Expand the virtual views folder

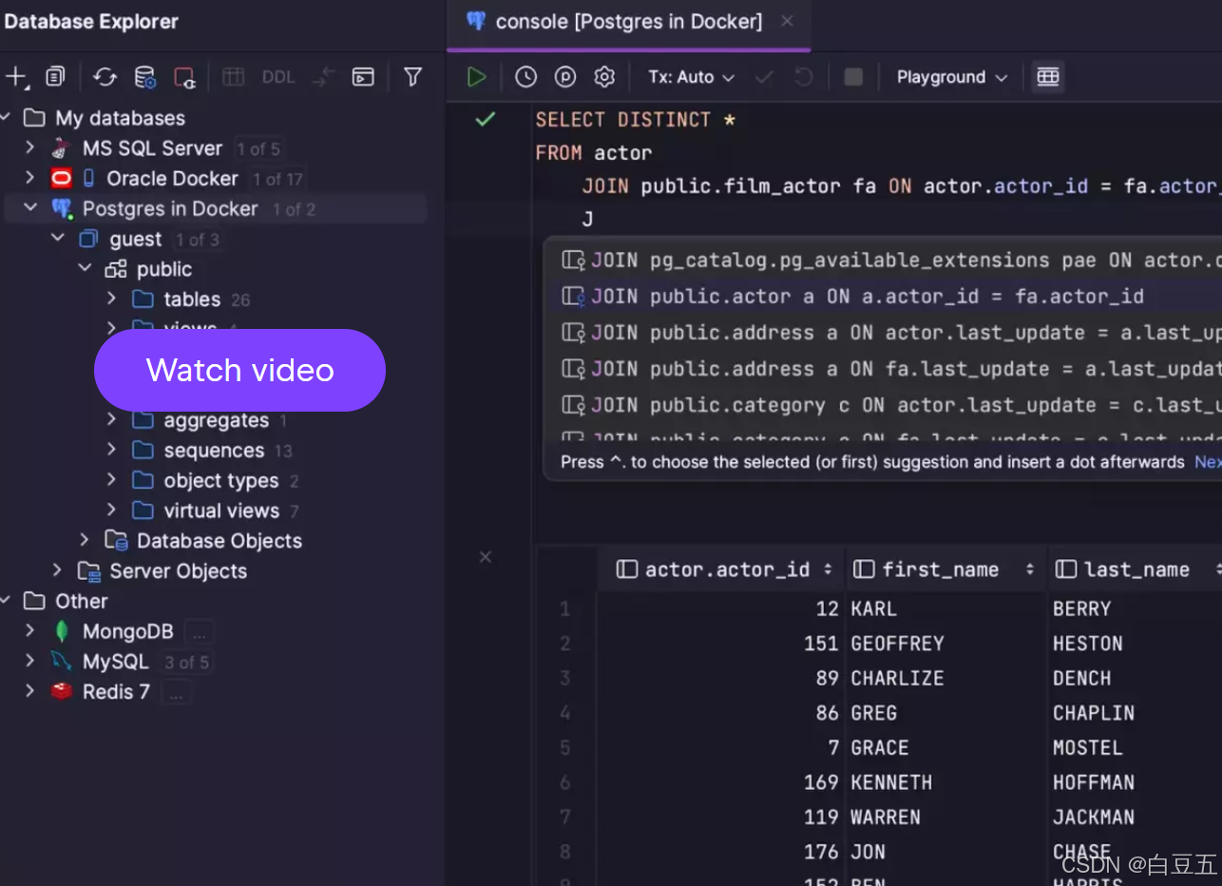112,510
